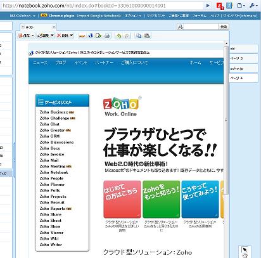
Task: Click the export page icon
Action: coord(98,35)
